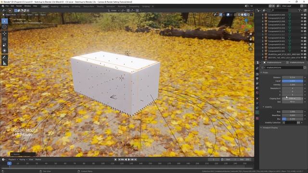Open viewport Add menu
Viewport: 308px width, 173px height.
pyautogui.click(x=37, y=14)
